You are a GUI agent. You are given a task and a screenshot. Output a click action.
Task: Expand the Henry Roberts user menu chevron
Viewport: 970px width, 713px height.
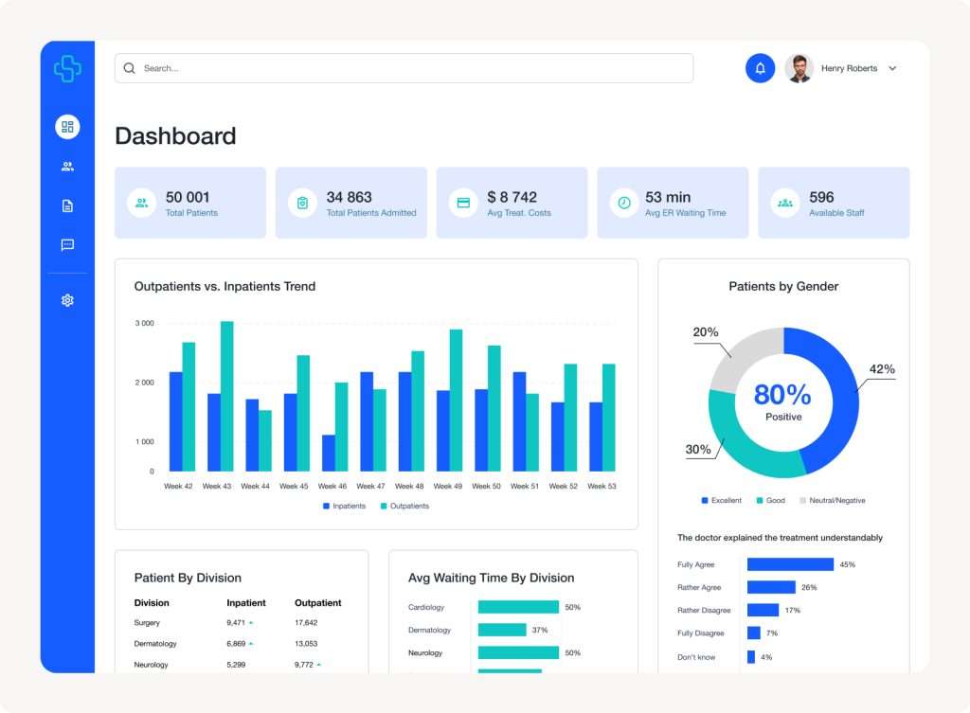pyautogui.click(x=892, y=68)
